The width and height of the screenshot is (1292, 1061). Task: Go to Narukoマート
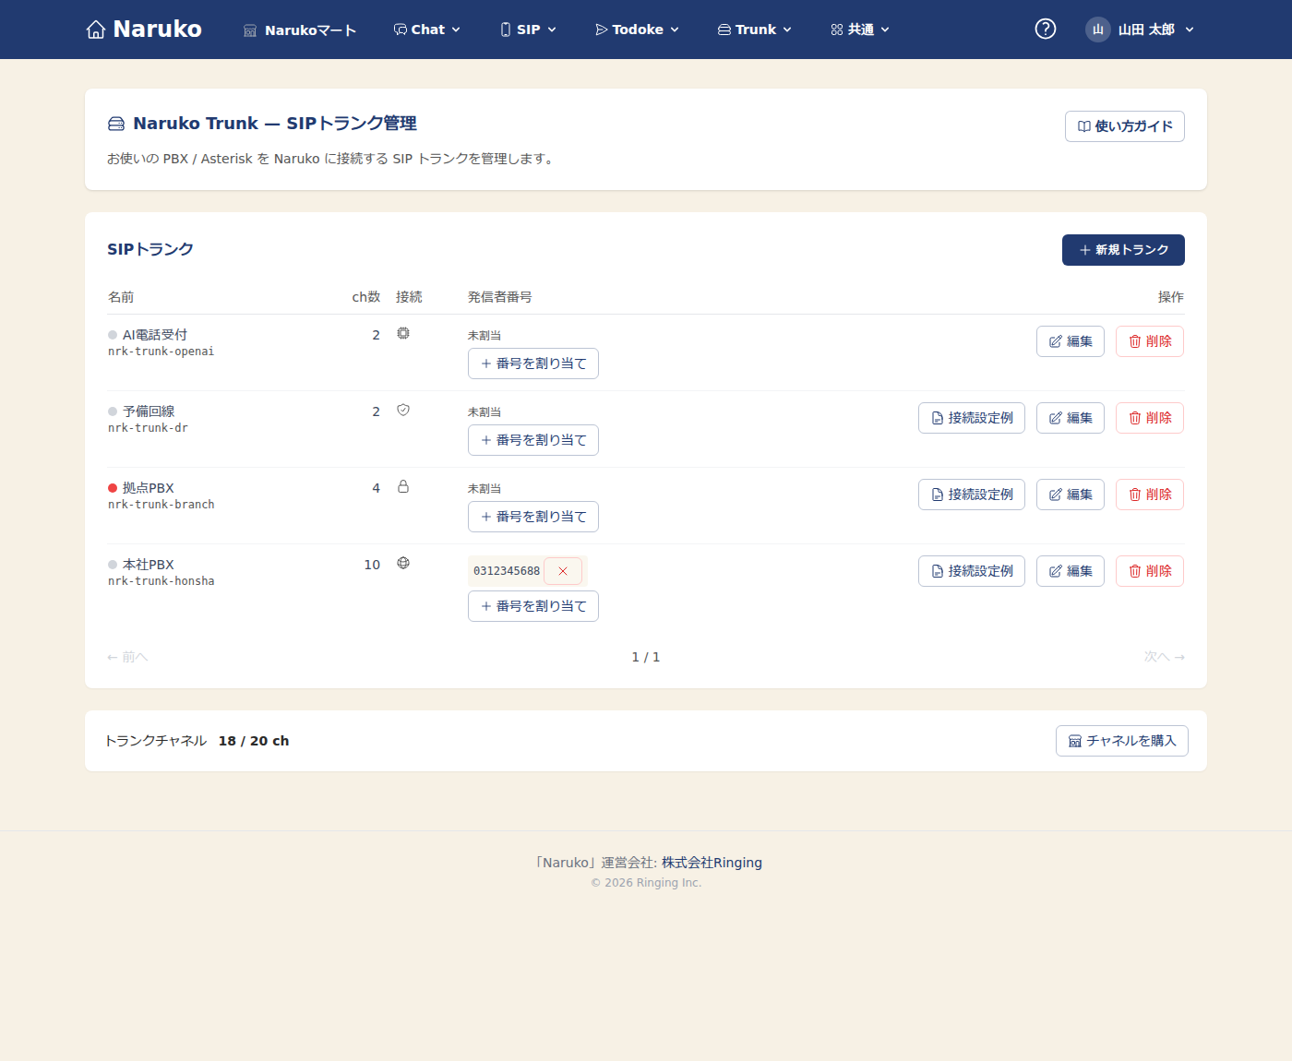(x=300, y=30)
